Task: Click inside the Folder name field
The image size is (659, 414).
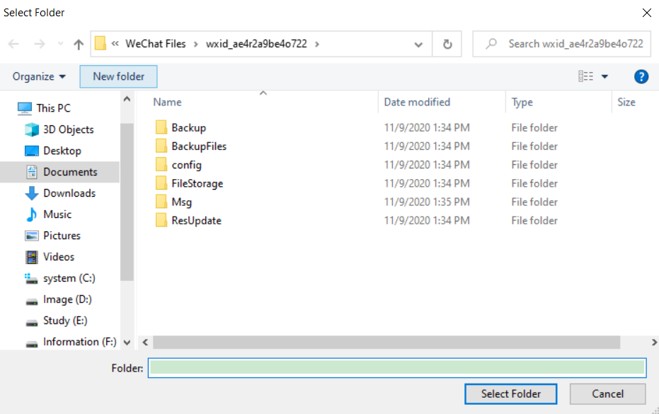Action: [396, 367]
